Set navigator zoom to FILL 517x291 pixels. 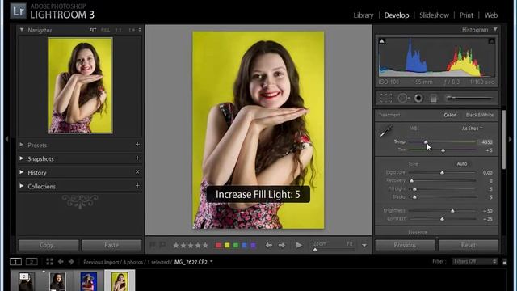tap(106, 30)
